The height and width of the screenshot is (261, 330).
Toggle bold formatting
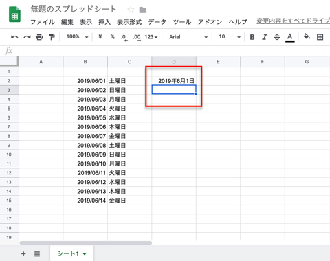[x=252, y=37]
